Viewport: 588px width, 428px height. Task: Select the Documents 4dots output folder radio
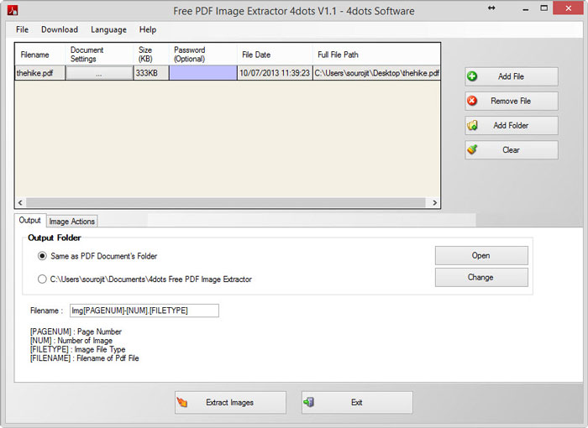click(x=42, y=279)
